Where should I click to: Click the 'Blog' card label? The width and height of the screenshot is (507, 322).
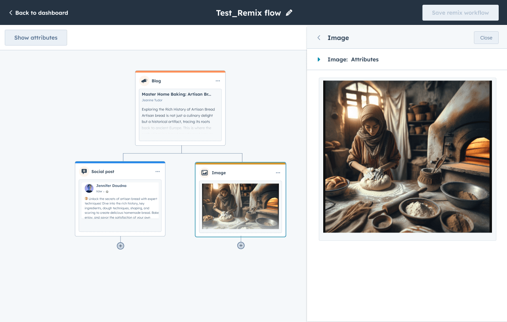[156, 81]
